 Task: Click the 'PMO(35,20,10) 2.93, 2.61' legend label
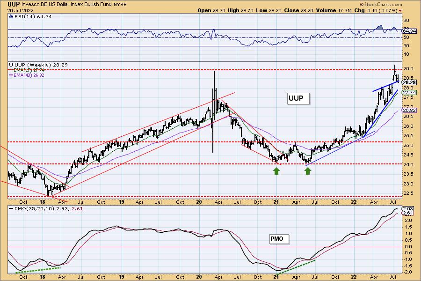49,209
